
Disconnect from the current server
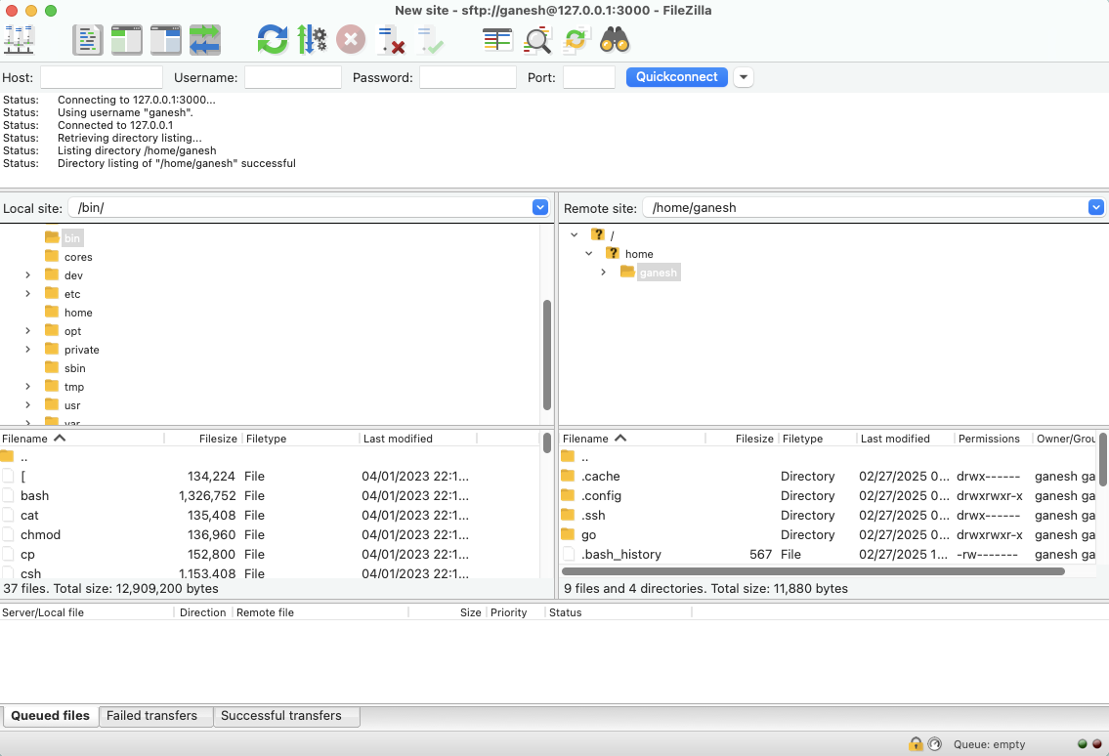(391, 40)
